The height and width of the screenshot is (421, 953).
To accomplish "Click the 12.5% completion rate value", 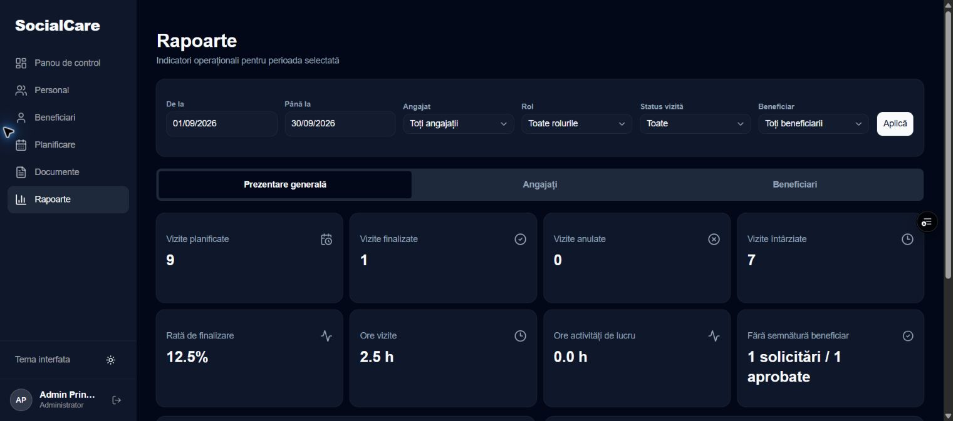I will 187,357.
